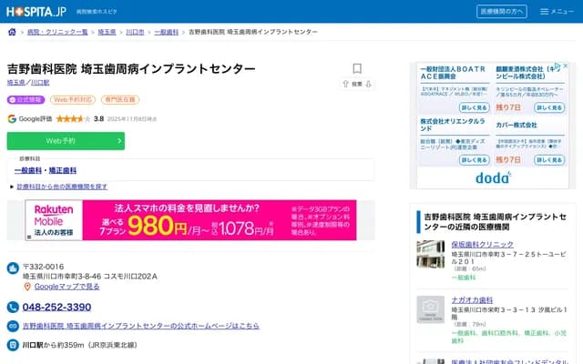Click the blue phone icon
Screen dimensions: 583x364
click(x=13, y=308)
